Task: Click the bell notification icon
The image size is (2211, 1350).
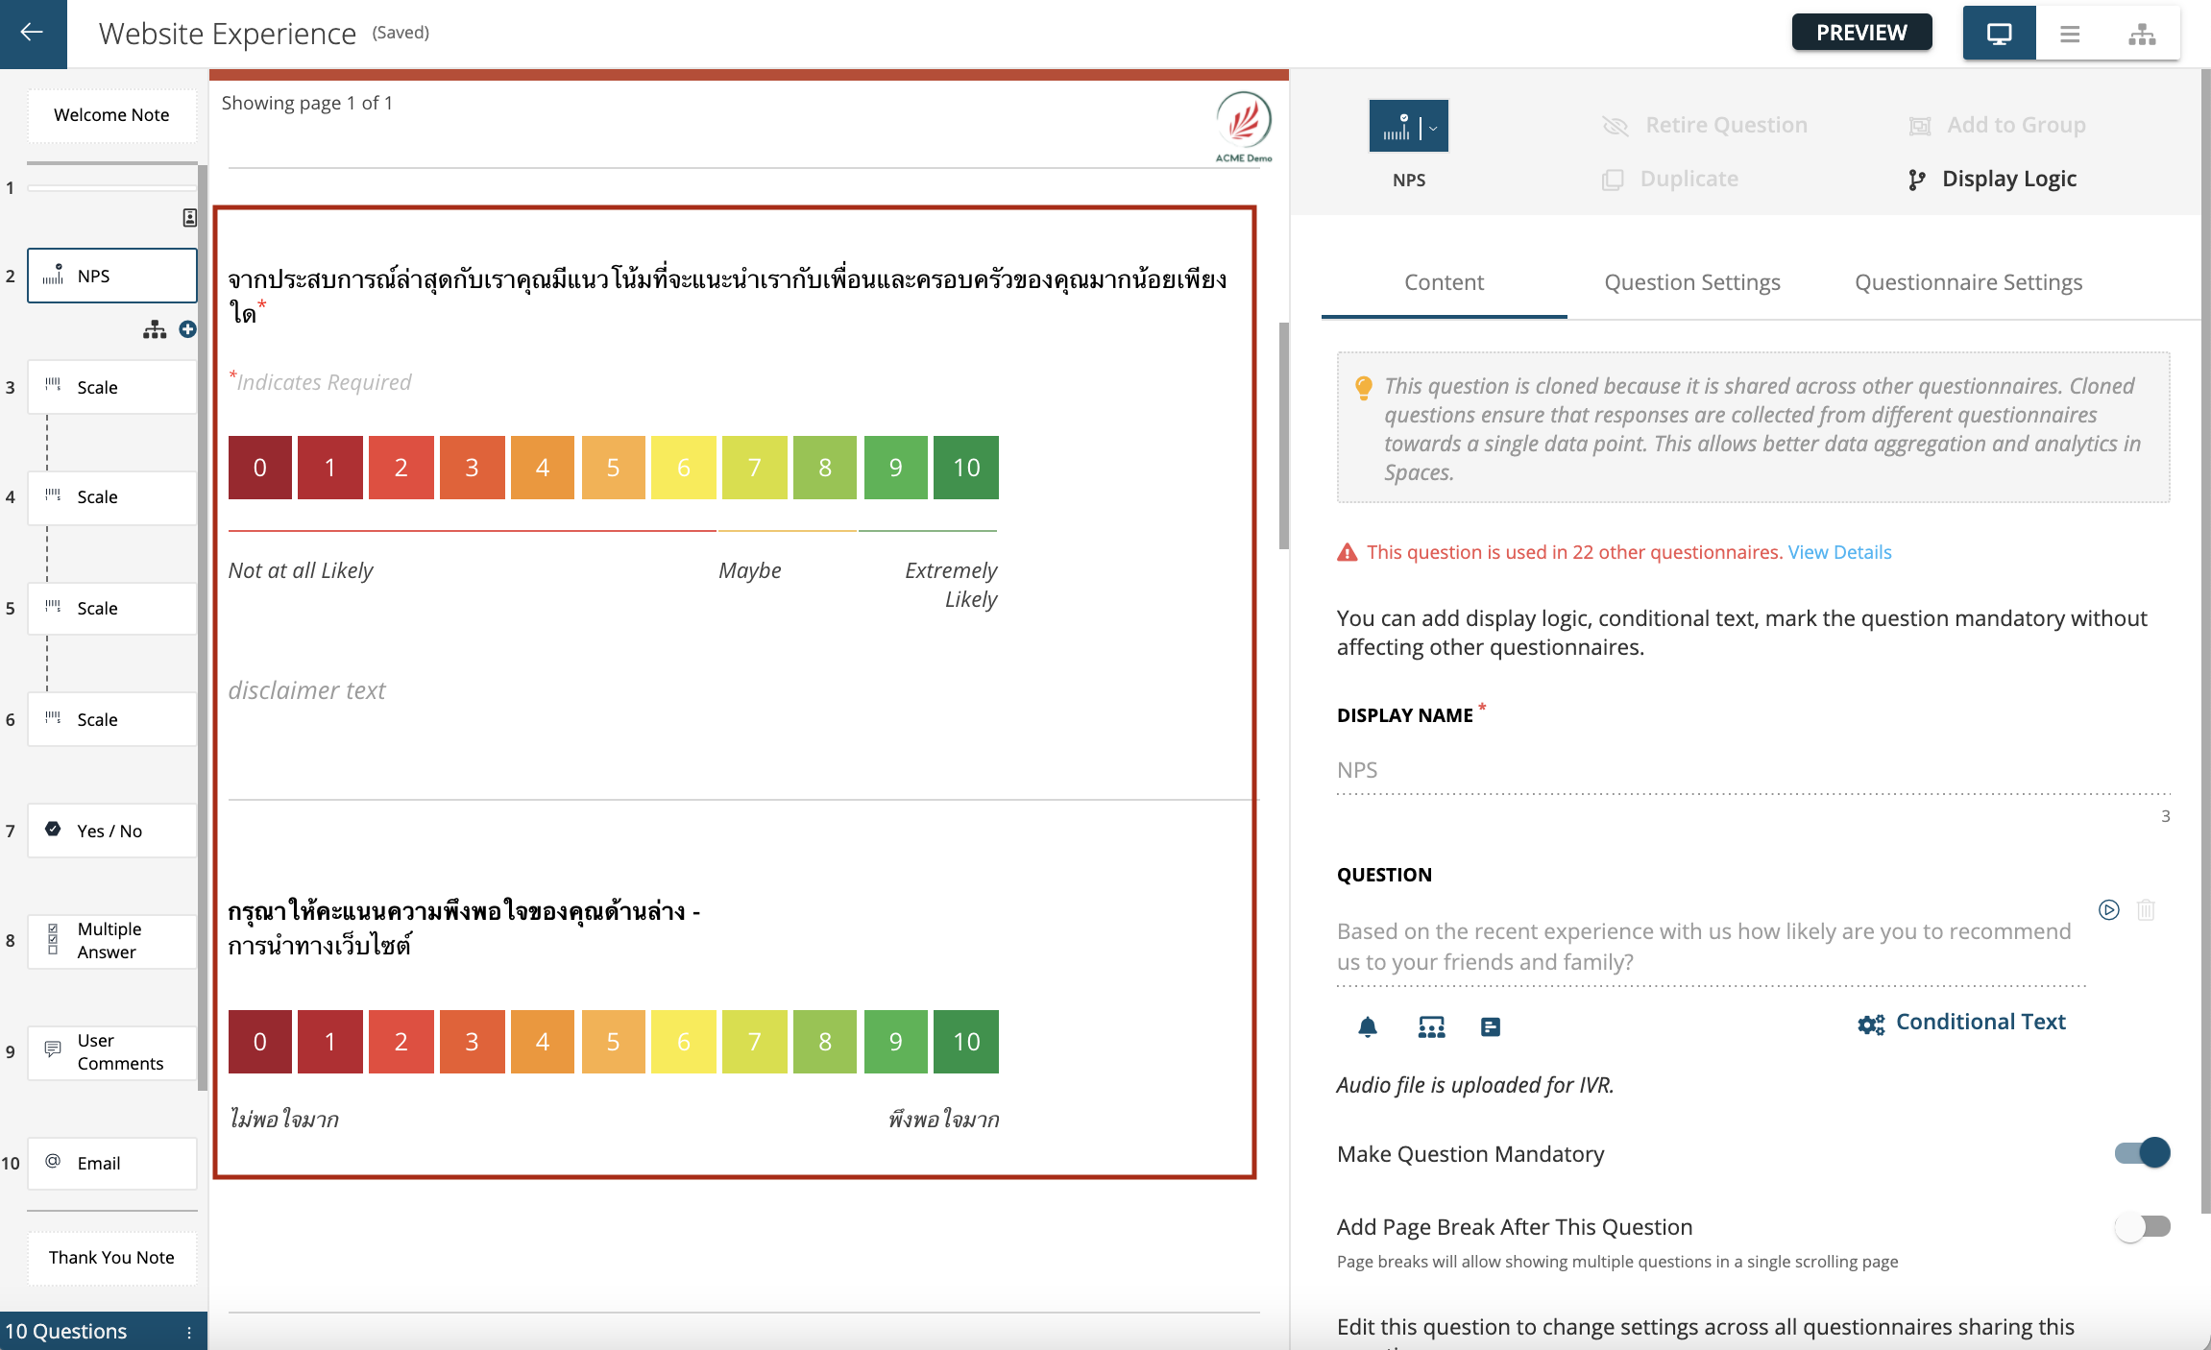Action: pyautogui.click(x=1368, y=1027)
